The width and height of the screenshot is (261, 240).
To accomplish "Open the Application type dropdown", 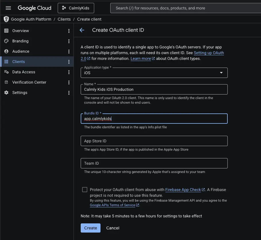I will [x=154, y=73].
